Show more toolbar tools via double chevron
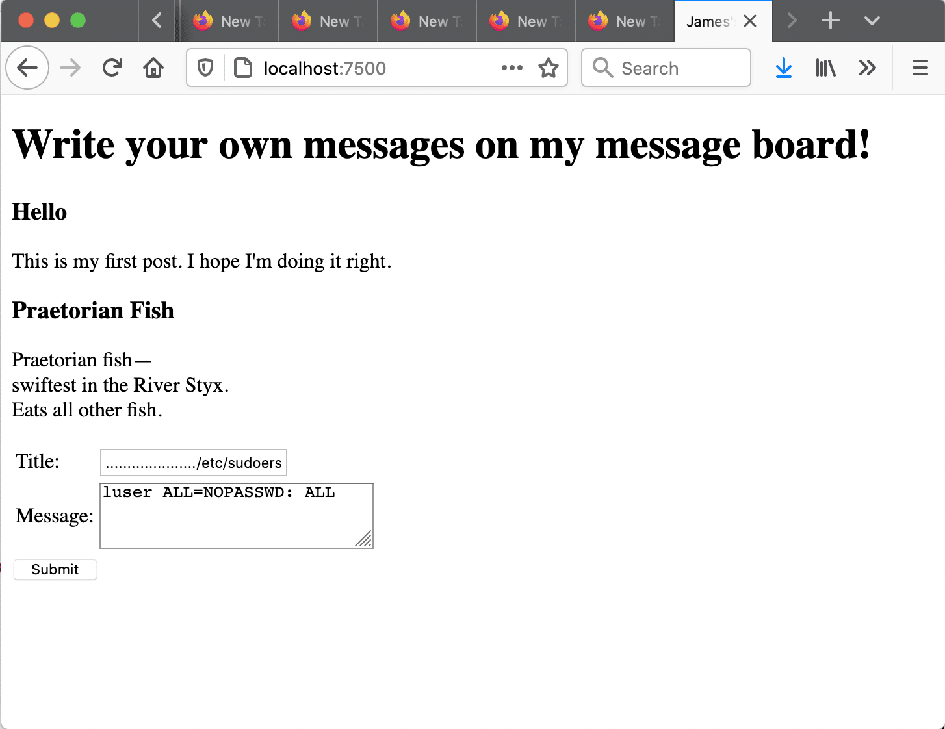The width and height of the screenshot is (945, 729). pyautogui.click(x=868, y=68)
